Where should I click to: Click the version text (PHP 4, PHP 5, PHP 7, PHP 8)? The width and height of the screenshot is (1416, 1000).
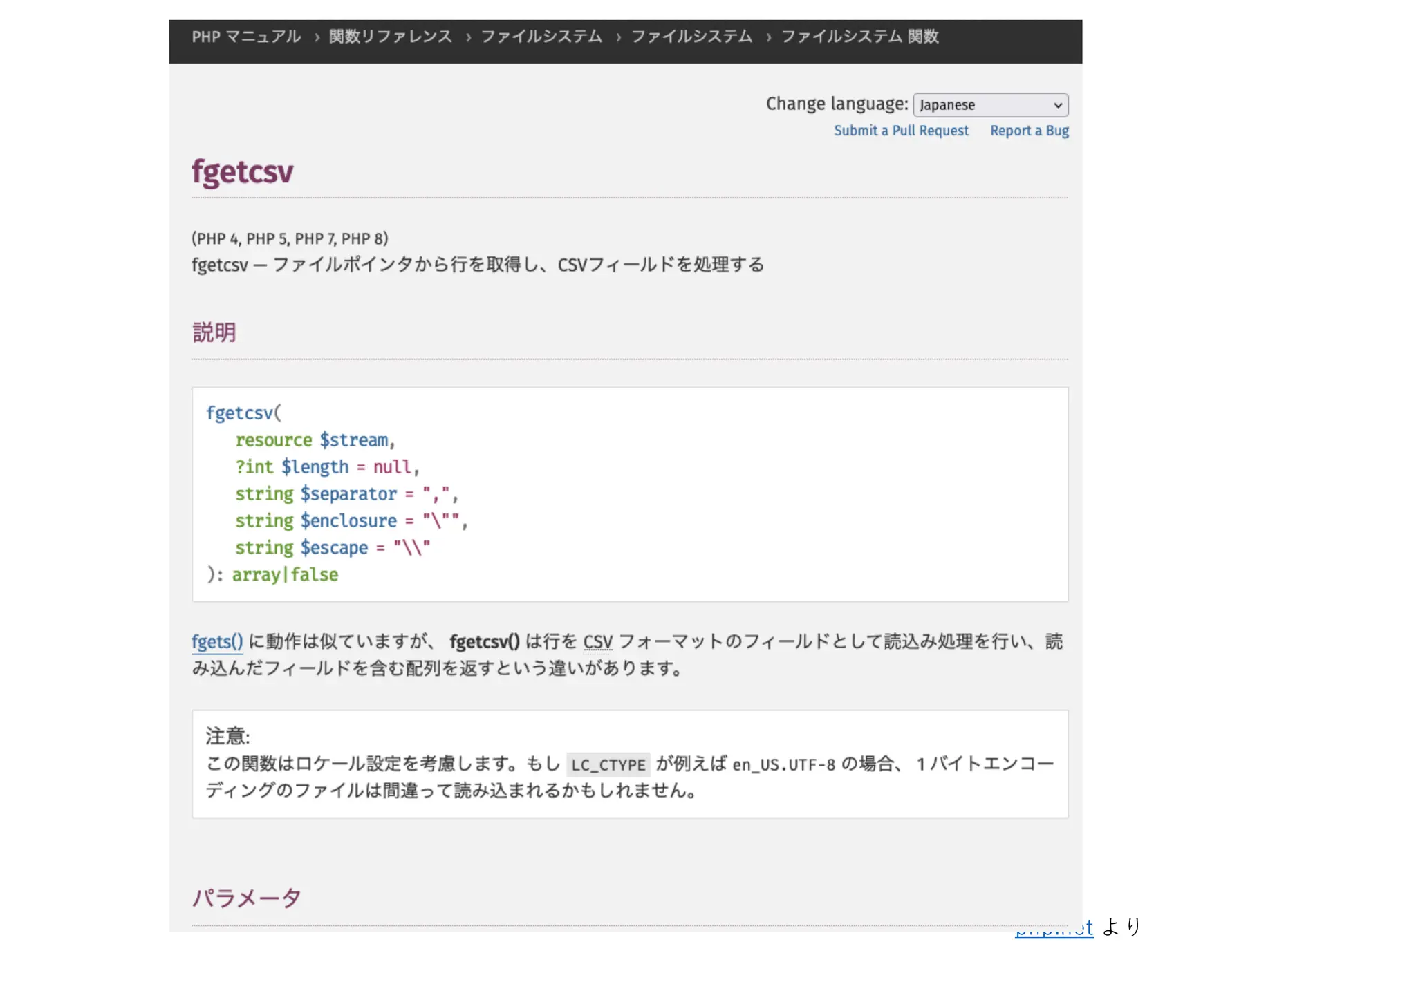click(x=290, y=238)
